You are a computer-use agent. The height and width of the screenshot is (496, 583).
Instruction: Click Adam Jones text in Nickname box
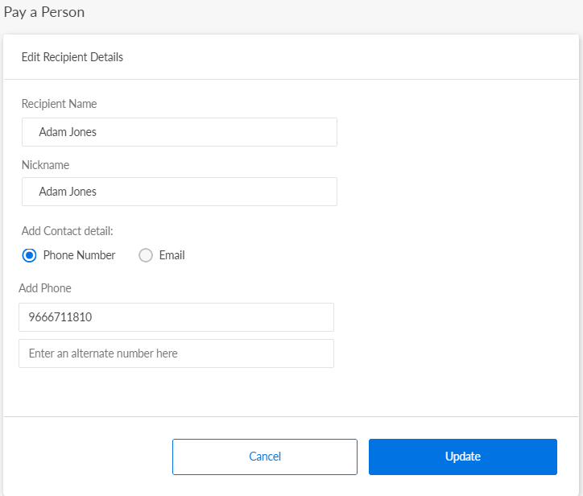pos(68,192)
